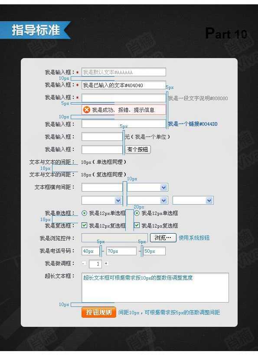Viewport: 258px width, 355px height.
Task: Click the text 我是一段文字说明#808080
Action: 198,98
